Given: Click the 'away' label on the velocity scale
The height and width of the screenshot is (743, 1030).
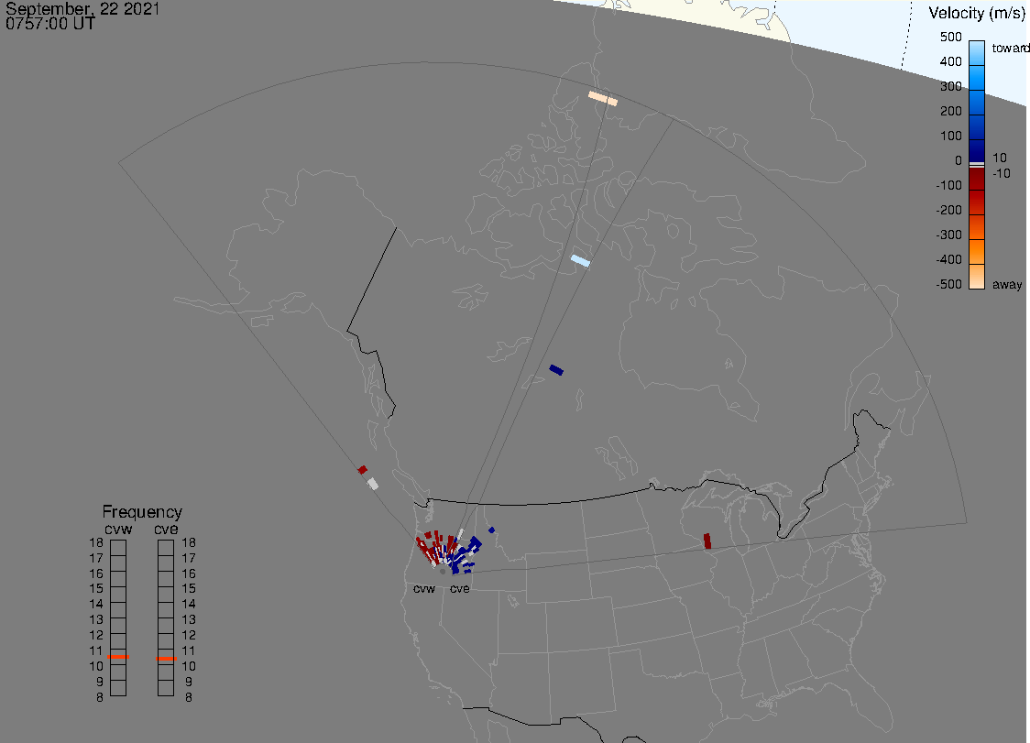Looking at the screenshot, I should 1007,284.
